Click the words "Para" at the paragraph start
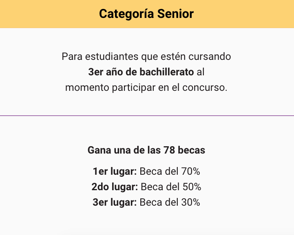 69,57
